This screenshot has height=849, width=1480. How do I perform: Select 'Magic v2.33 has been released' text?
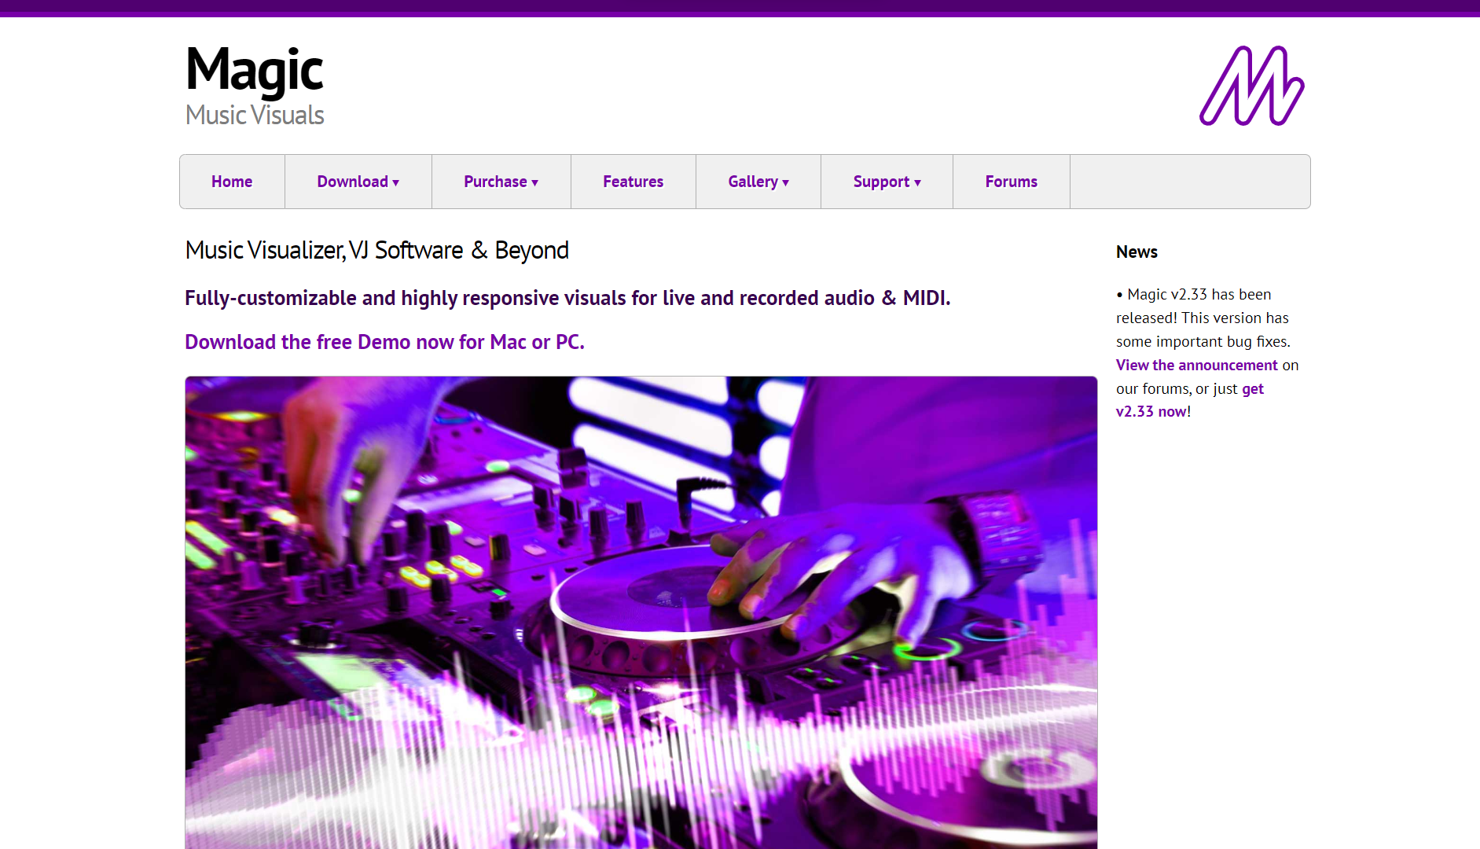point(1203,306)
